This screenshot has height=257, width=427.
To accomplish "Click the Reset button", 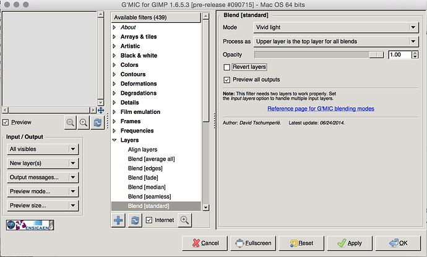I will click(301, 243).
